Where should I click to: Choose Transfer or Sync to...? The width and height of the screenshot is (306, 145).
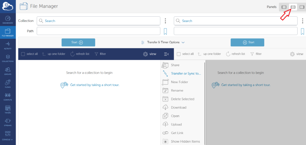[183, 74]
